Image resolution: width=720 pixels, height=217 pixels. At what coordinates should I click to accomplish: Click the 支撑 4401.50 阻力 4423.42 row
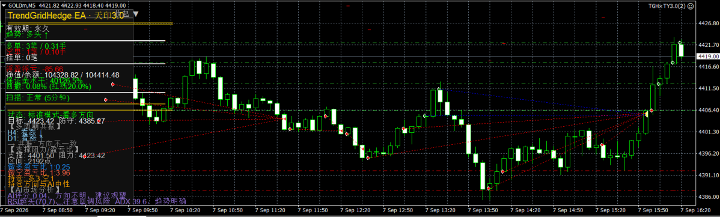56,156
